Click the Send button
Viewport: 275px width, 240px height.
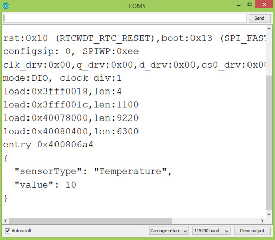tap(259, 18)
